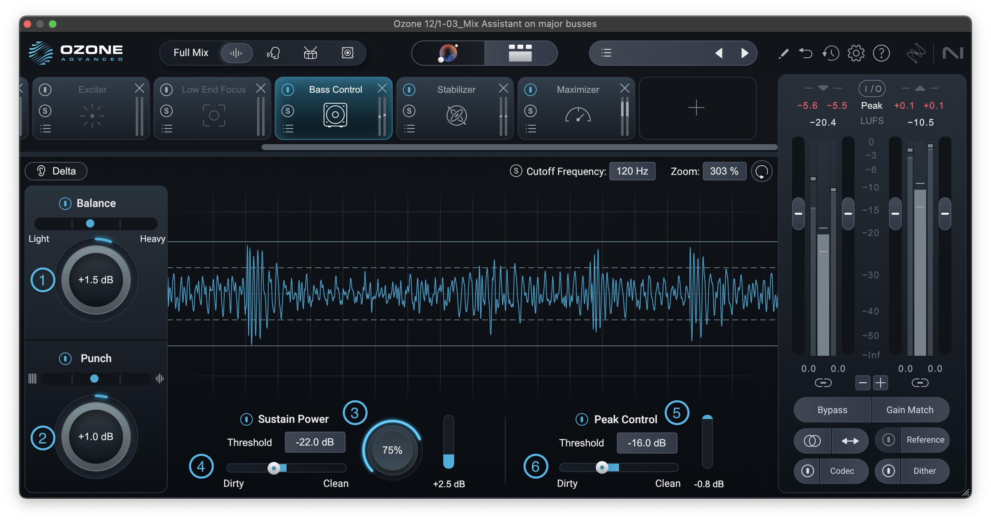
Task: Click the iZotope logo icon
Action: [x=916, y=53]
